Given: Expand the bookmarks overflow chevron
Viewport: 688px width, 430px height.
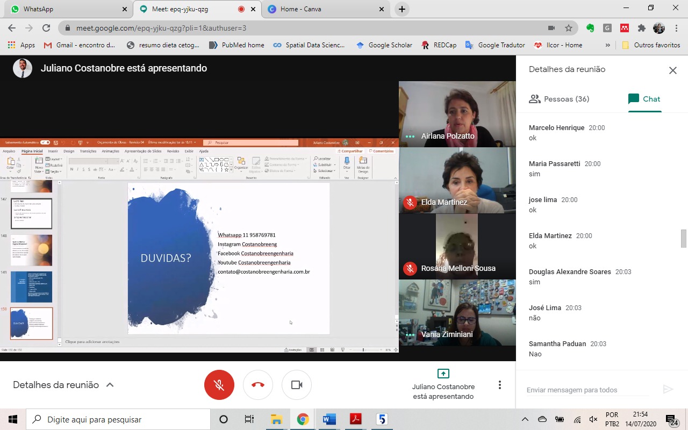Looking at the screenshot, I should (x=608, y=45).
